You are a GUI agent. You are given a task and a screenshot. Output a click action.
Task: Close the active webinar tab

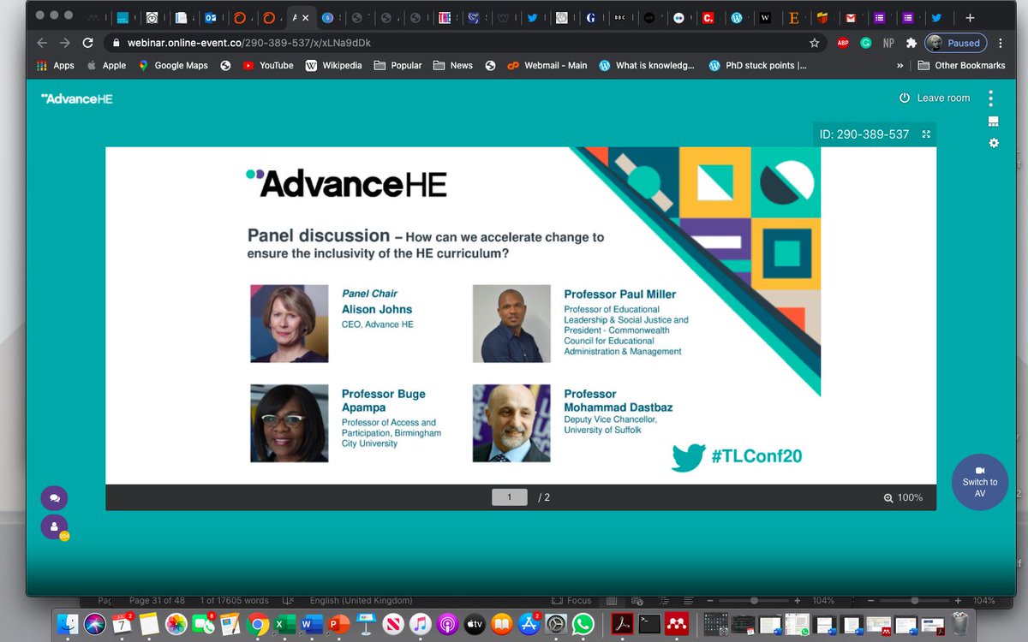coord(306,17)
